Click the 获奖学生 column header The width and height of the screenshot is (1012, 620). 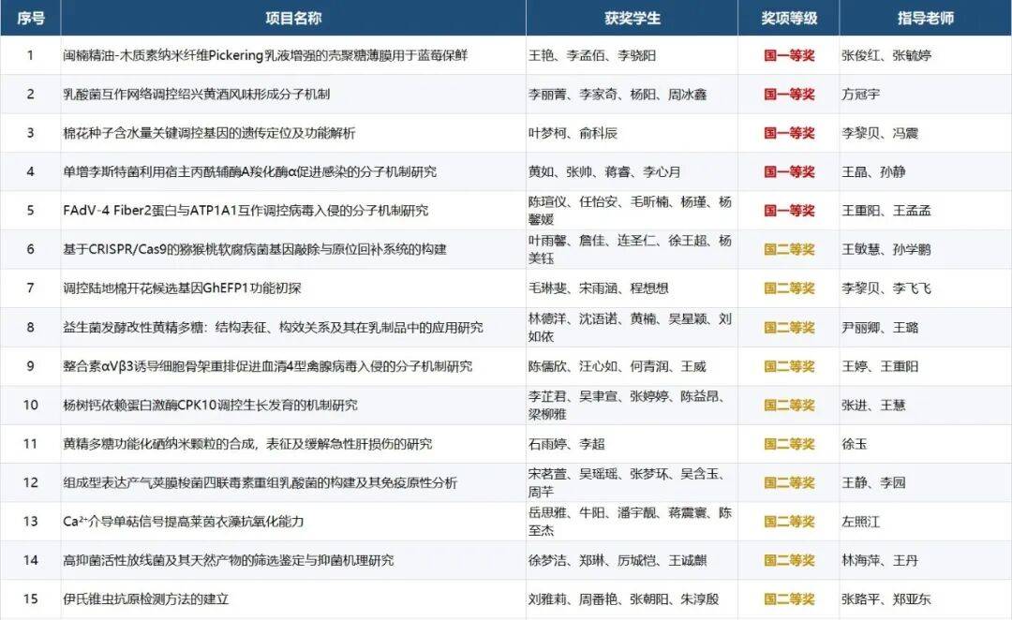(x=632, y=18)
